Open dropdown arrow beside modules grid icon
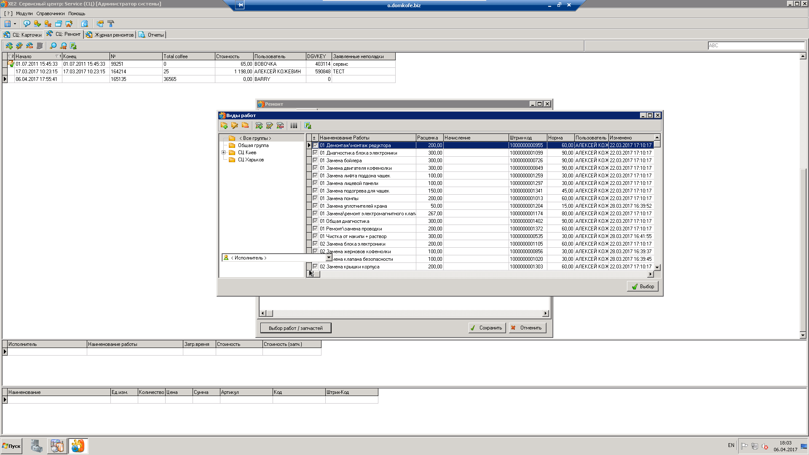This screenshot has height=455, width=809. (x=15, y=24)
